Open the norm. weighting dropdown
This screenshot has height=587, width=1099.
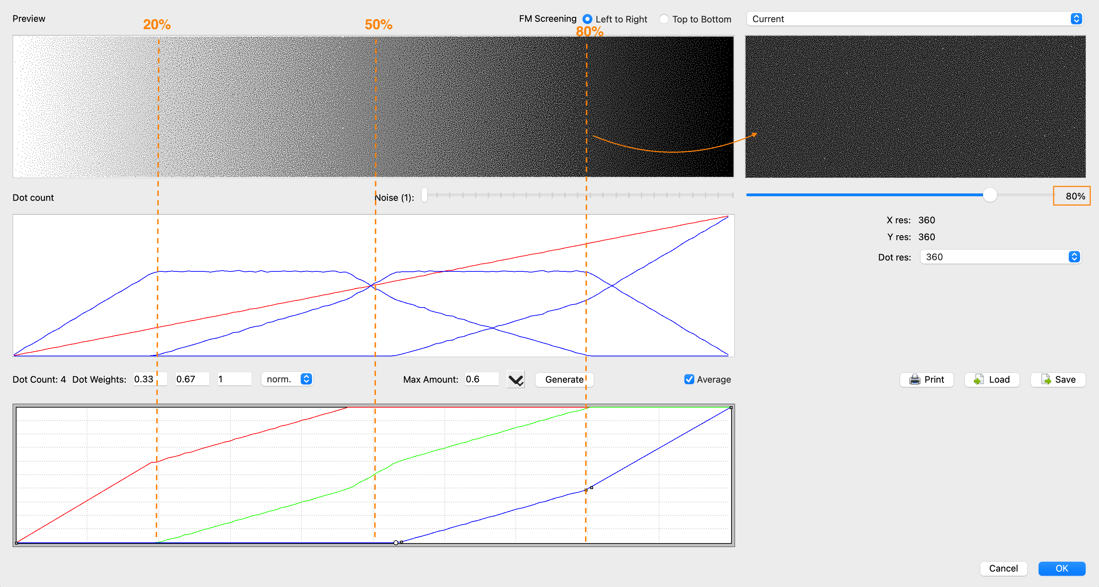coord(287,379)
